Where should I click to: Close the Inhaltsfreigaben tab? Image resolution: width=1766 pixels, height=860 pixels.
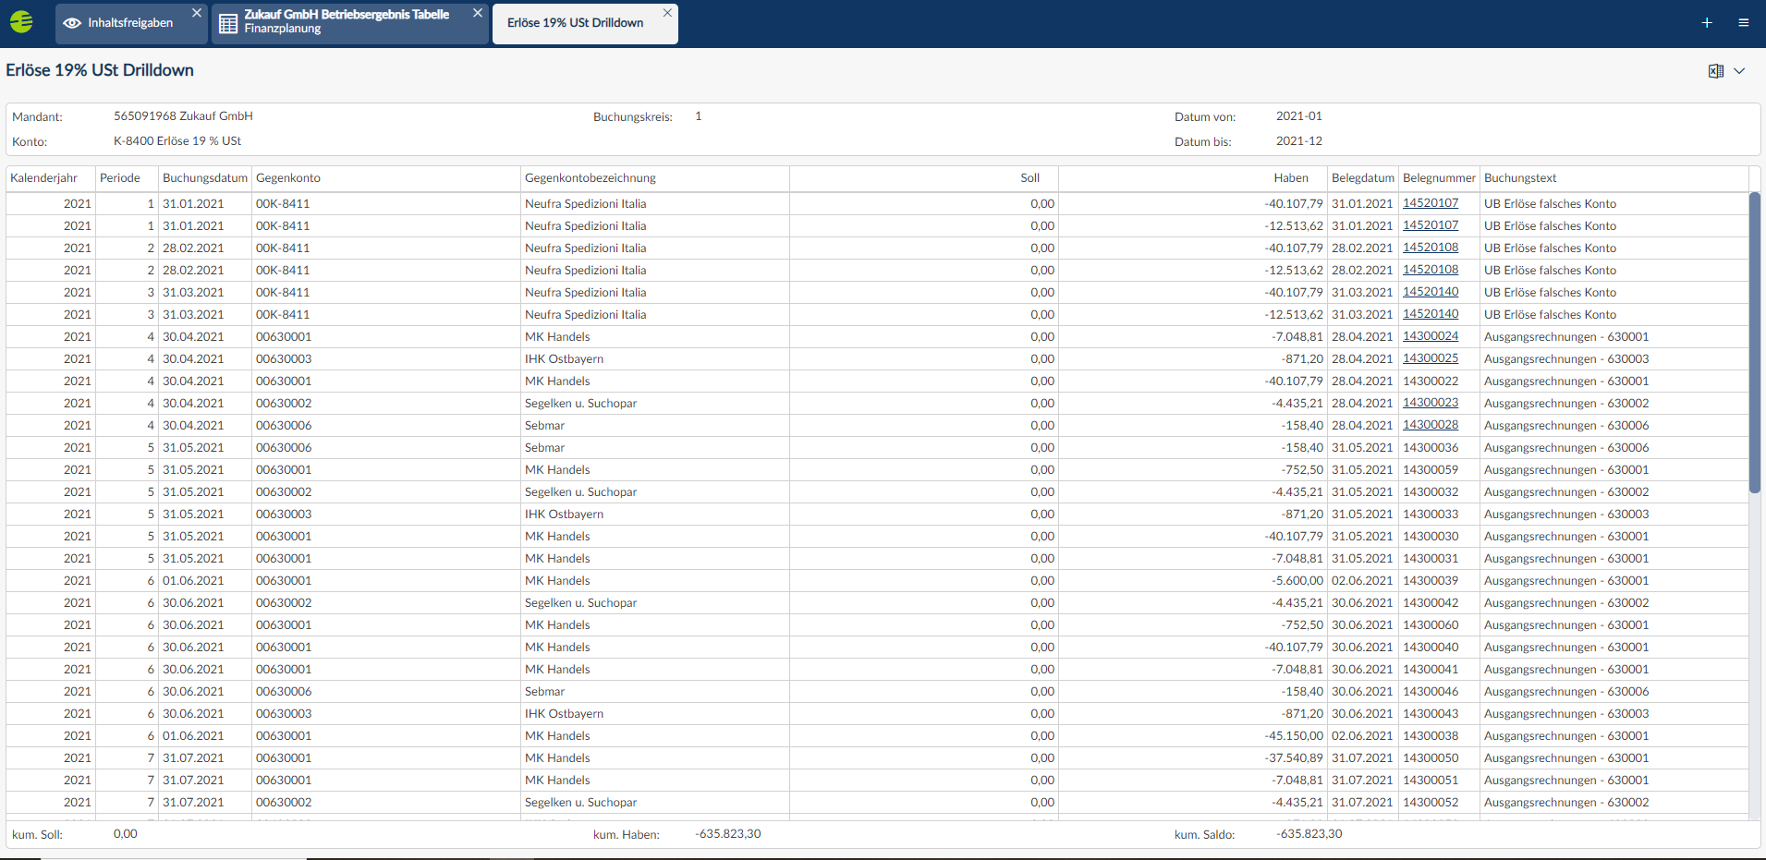[x=197, y=13]
